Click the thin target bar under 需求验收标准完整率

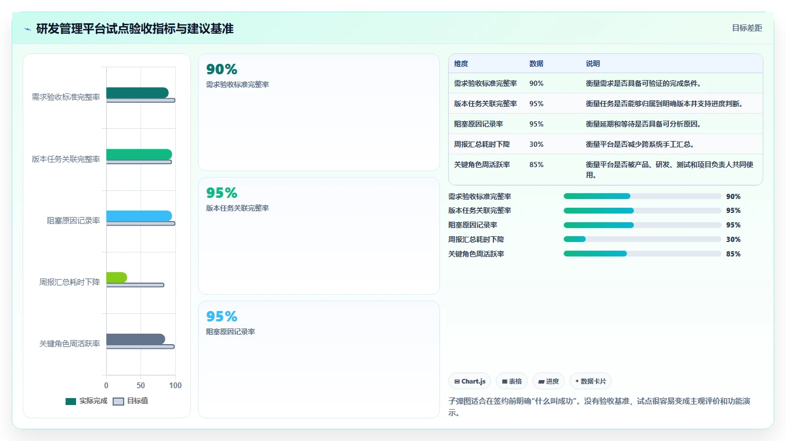click(x=140, y=100)
